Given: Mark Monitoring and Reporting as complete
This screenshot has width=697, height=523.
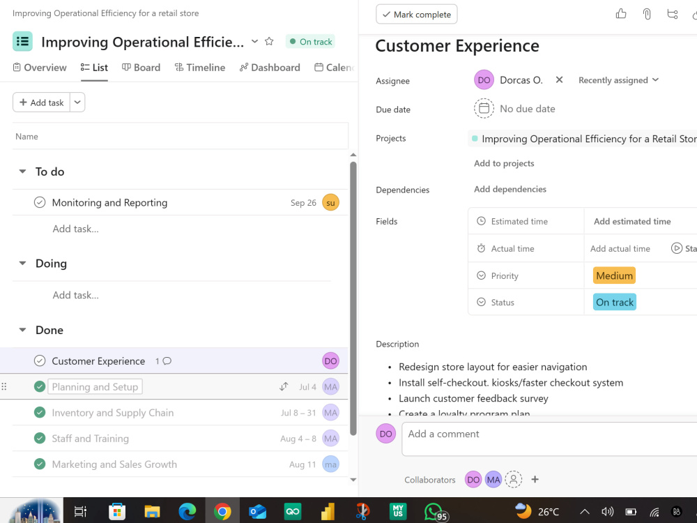Looking at the screenshot, I should pos(40,202).
